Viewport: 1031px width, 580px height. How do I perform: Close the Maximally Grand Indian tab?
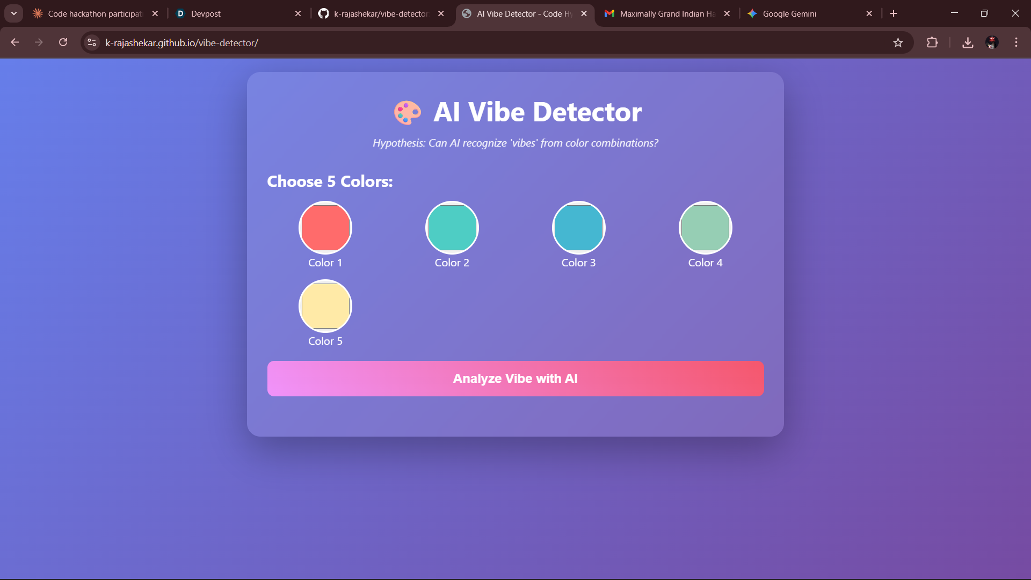727,13
